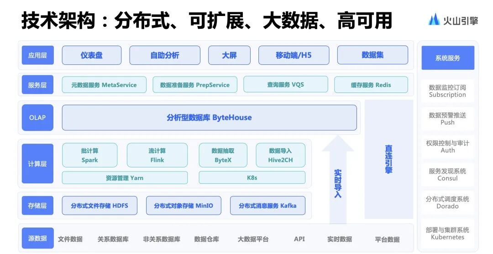Image resolution: width=493 pixels, height=254 pixels.
Task: Click the 非关系数据库 text
Action: point(162,239)
